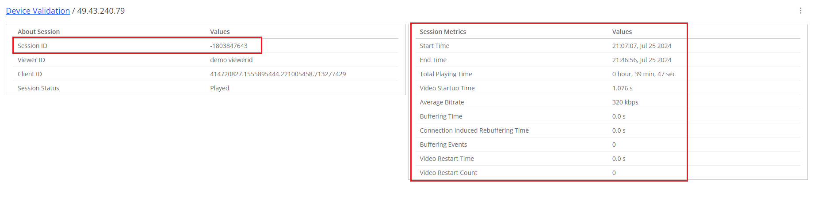Select the Viewer ID row label
Viewport: 814px width, 197px height.
(x=31, y=60)
